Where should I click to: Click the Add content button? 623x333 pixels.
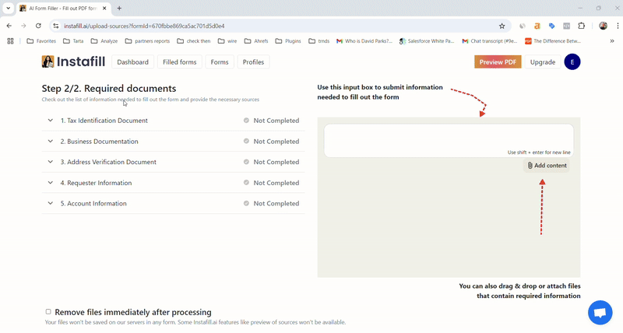(547, 166)
